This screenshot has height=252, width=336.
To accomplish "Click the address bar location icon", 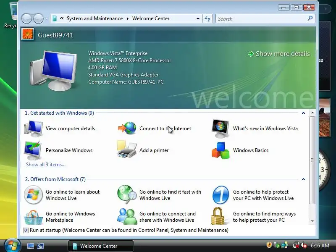I will tap(55, 18).
